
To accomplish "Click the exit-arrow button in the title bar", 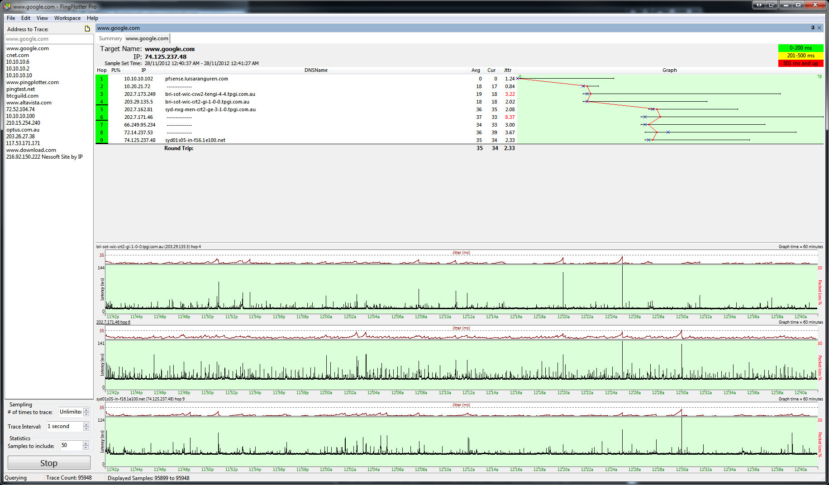I will click(772, 5).
